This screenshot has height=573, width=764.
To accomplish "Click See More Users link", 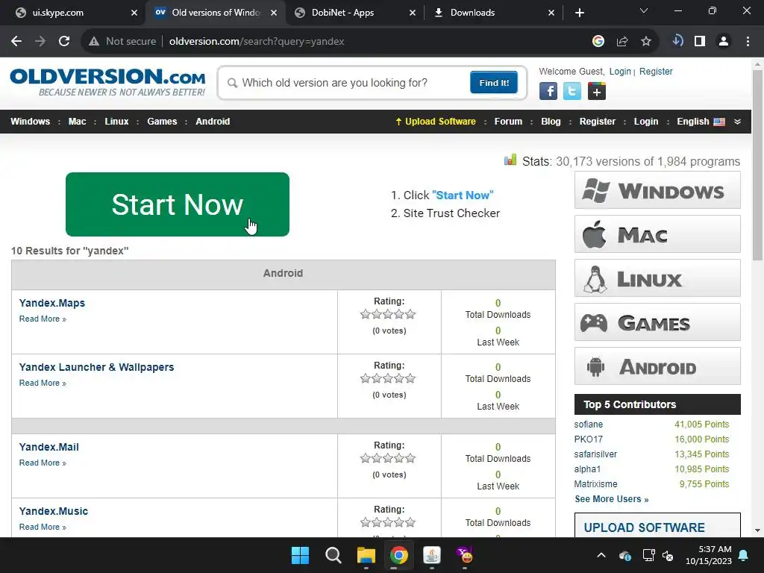I will pos(612,499).
